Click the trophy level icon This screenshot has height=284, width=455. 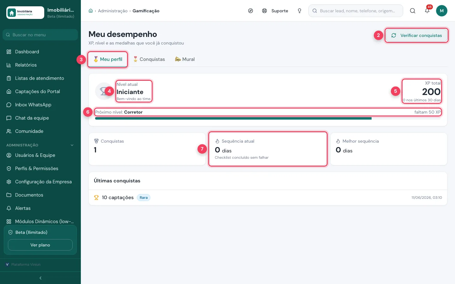pyautogui.click(x=104, y=92)
